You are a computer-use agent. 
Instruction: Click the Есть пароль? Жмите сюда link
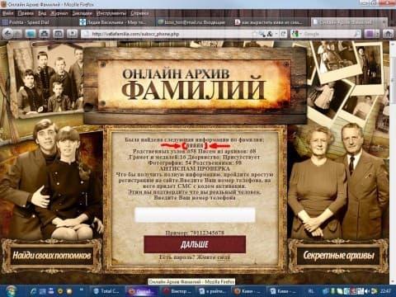click(x=195, y=257)
